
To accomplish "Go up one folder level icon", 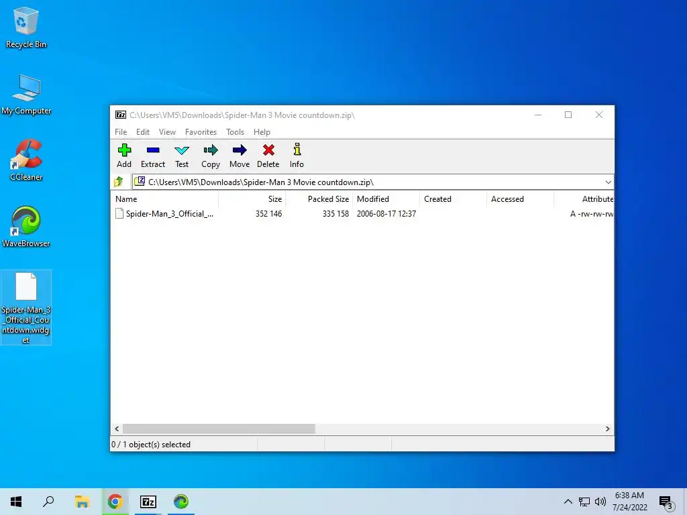I will tap(119, 182).
